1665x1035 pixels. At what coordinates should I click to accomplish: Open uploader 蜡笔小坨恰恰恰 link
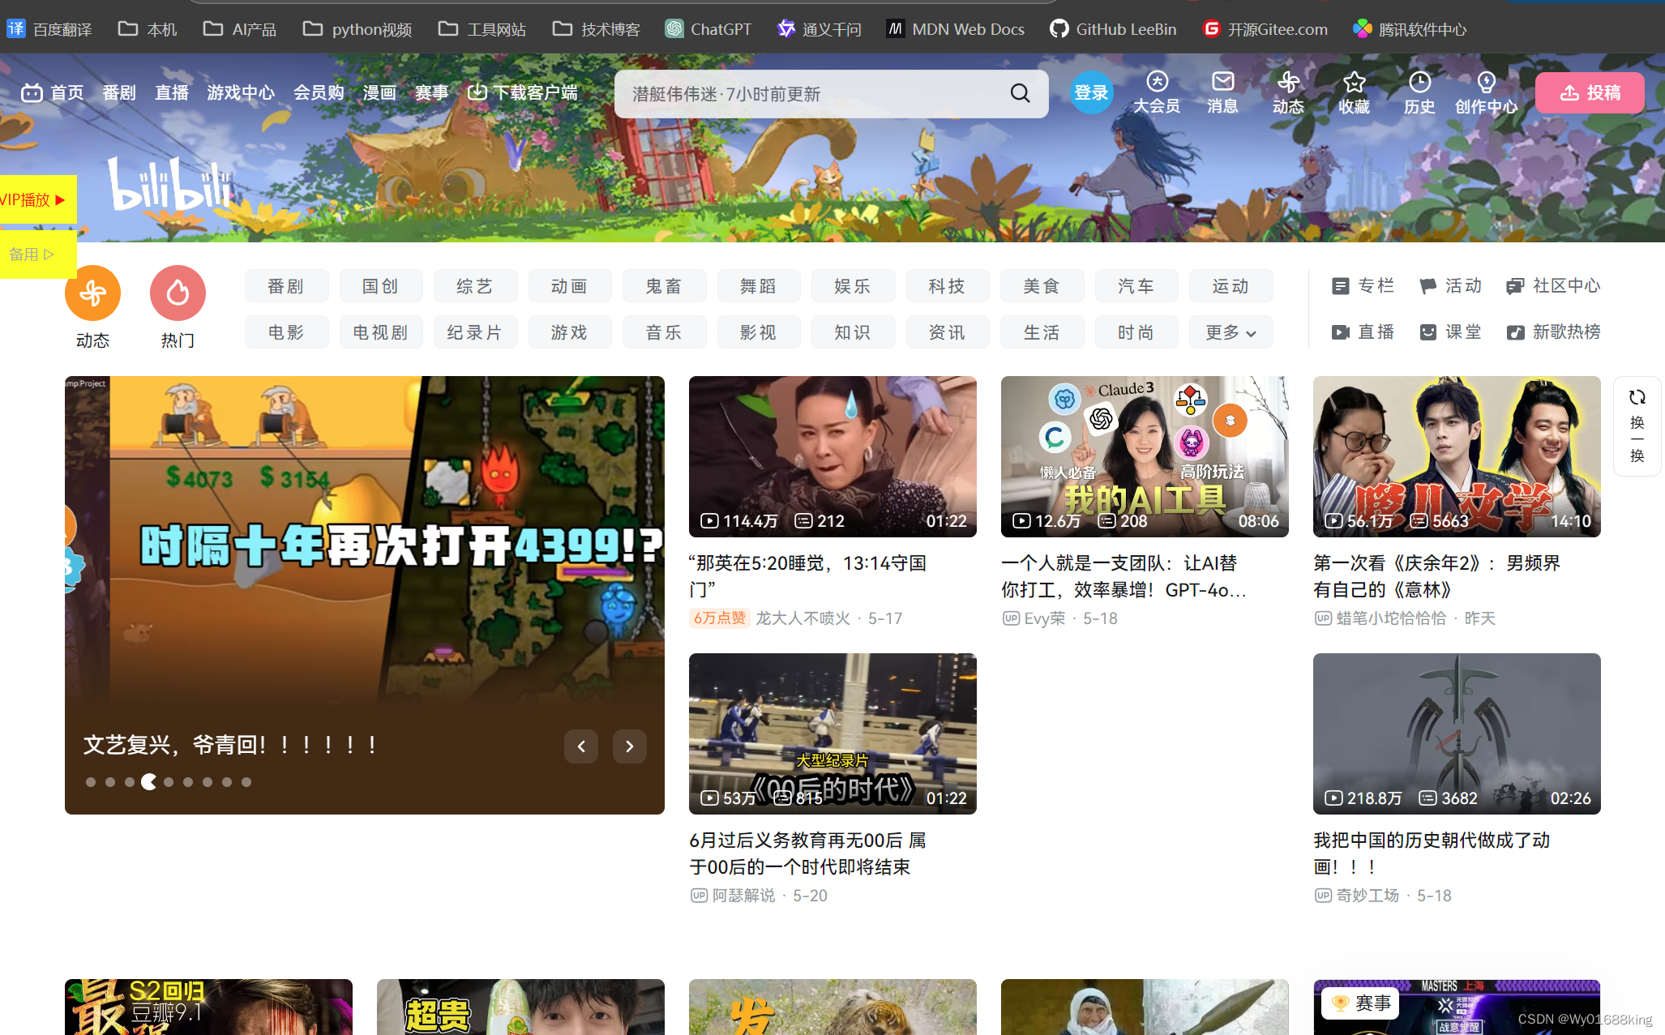[x=1391, y=618]
